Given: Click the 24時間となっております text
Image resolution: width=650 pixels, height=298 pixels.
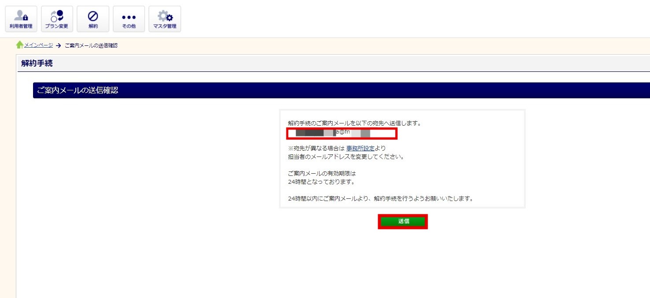Looking at the screenshot, I should tap(321, 182).
